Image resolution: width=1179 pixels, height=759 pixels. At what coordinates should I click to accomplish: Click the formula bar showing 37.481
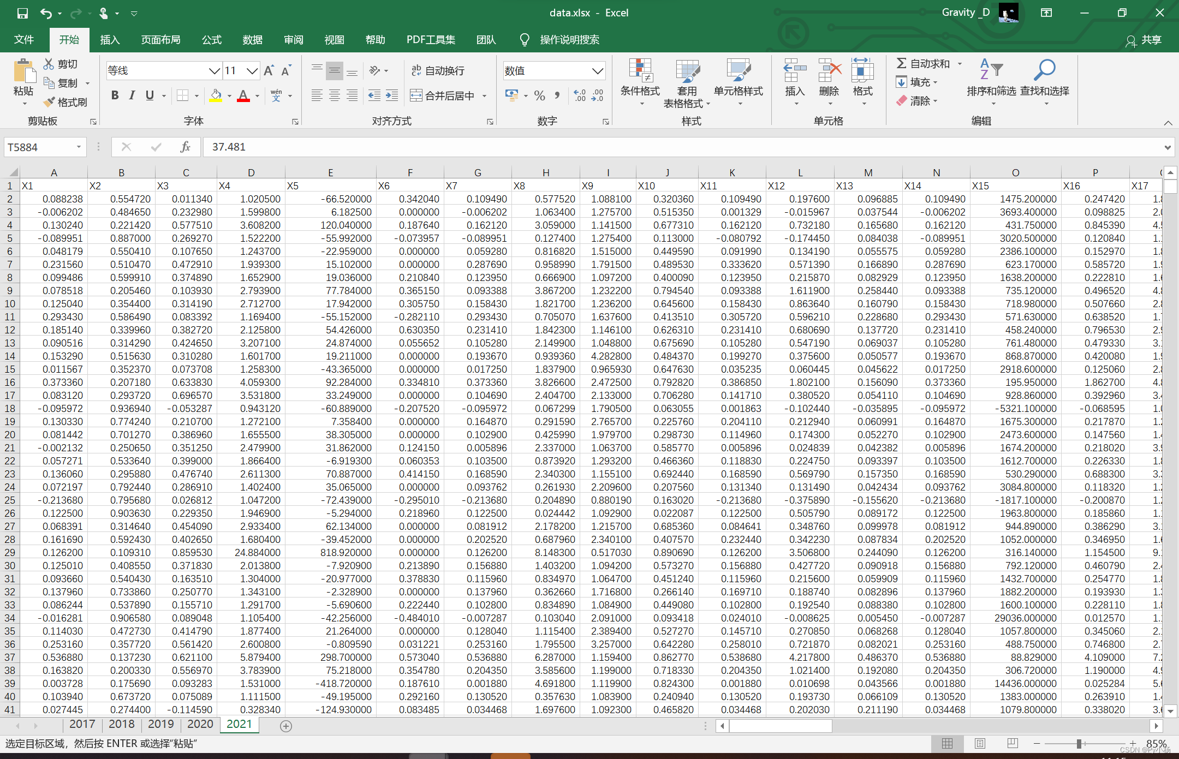click(x=655, y=147)
